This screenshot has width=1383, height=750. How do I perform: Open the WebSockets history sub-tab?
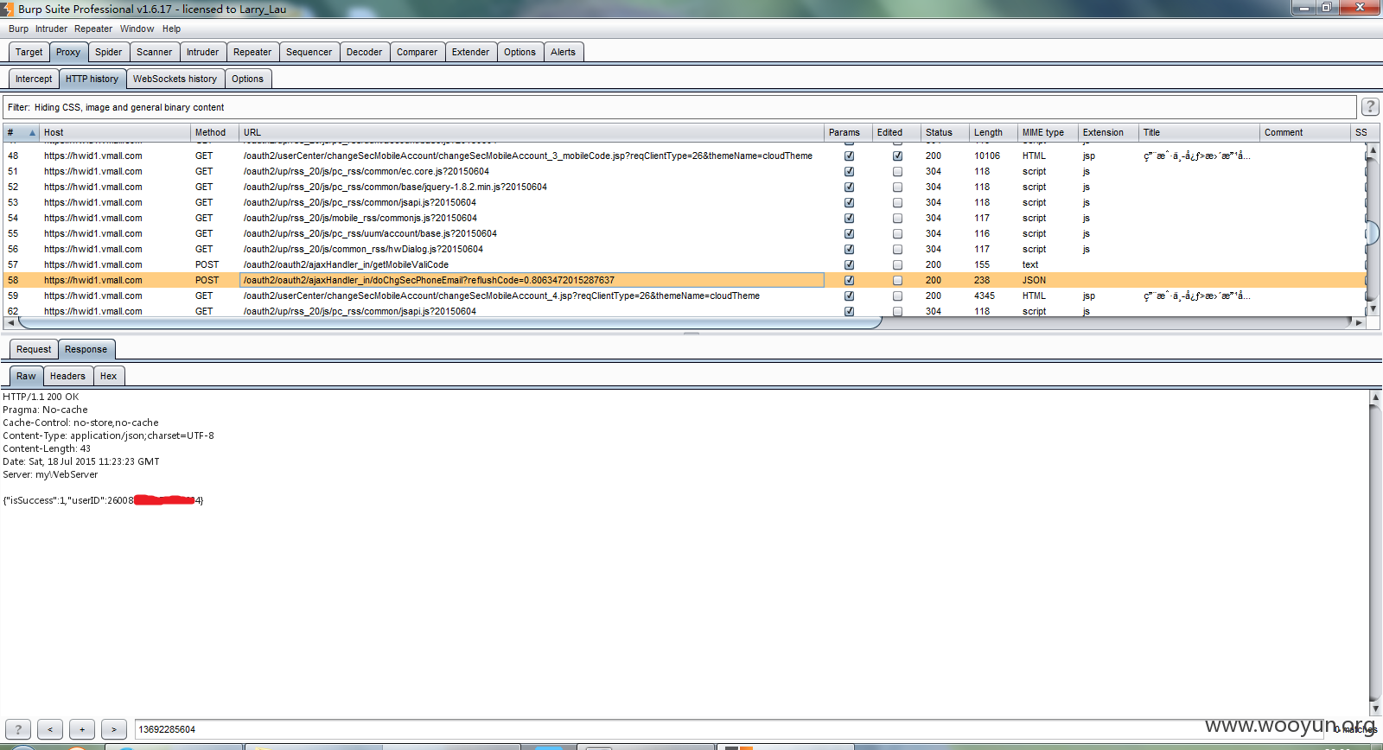click(175, 79)
